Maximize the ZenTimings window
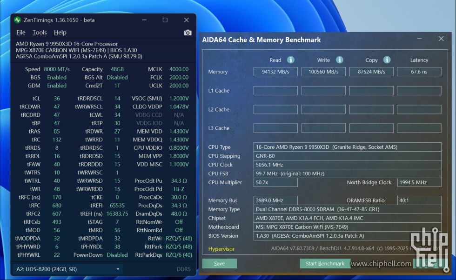This screenshot has height=280, width=456. coord(165,20)
